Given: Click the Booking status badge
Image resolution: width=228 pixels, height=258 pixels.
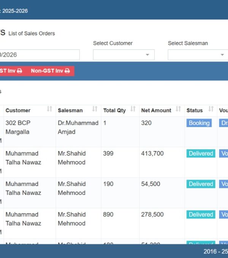Looking at the screenshot, I should 199,123.
